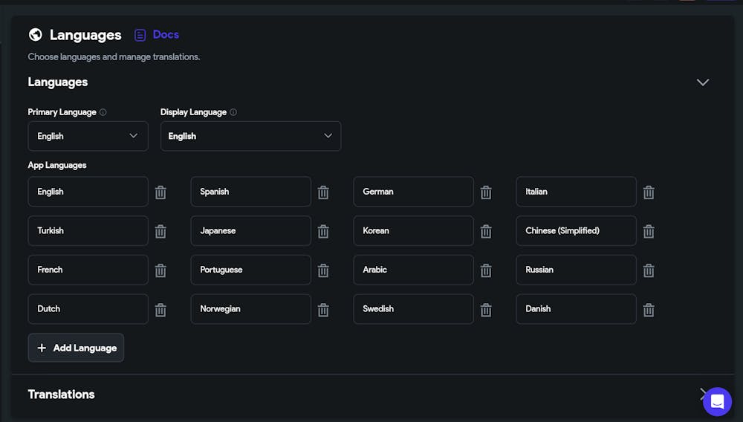Remove Danish with trash icon

[x=649, y=310]
